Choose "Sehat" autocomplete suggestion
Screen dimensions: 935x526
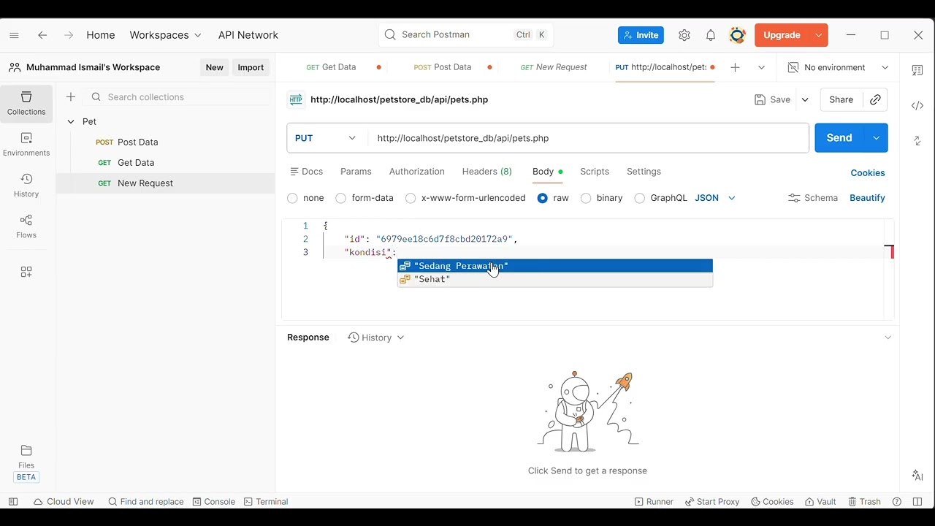555,279
